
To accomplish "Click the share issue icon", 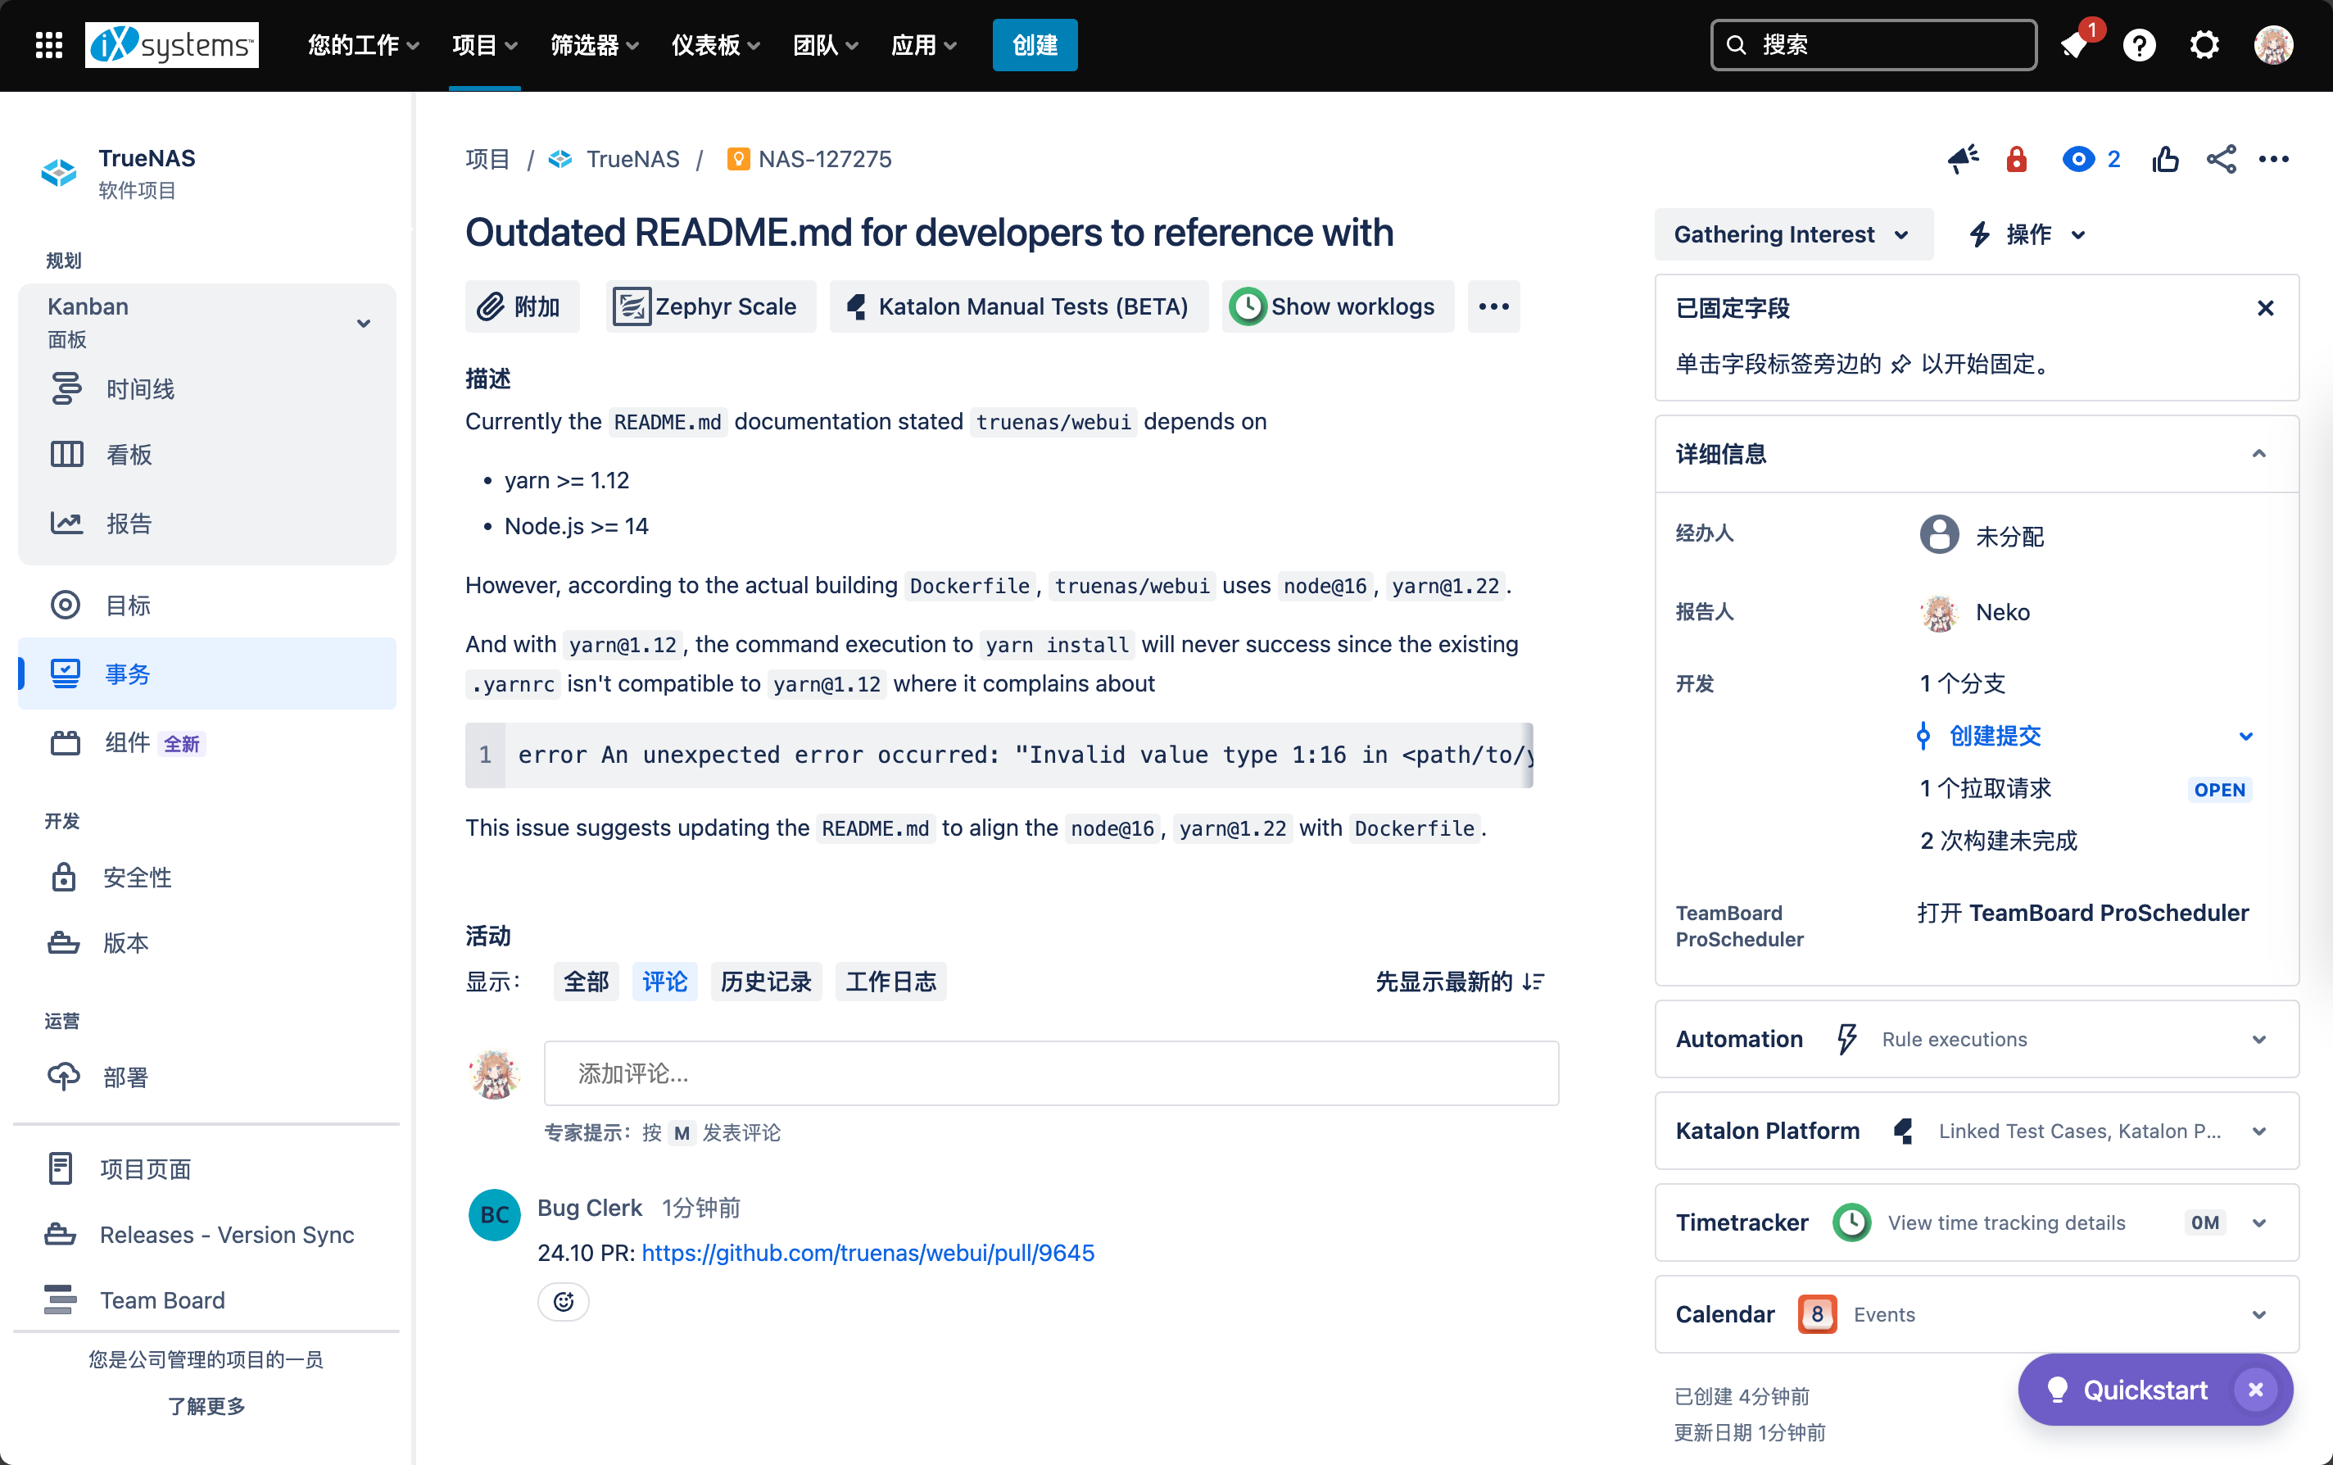I will click(2221, 159).
